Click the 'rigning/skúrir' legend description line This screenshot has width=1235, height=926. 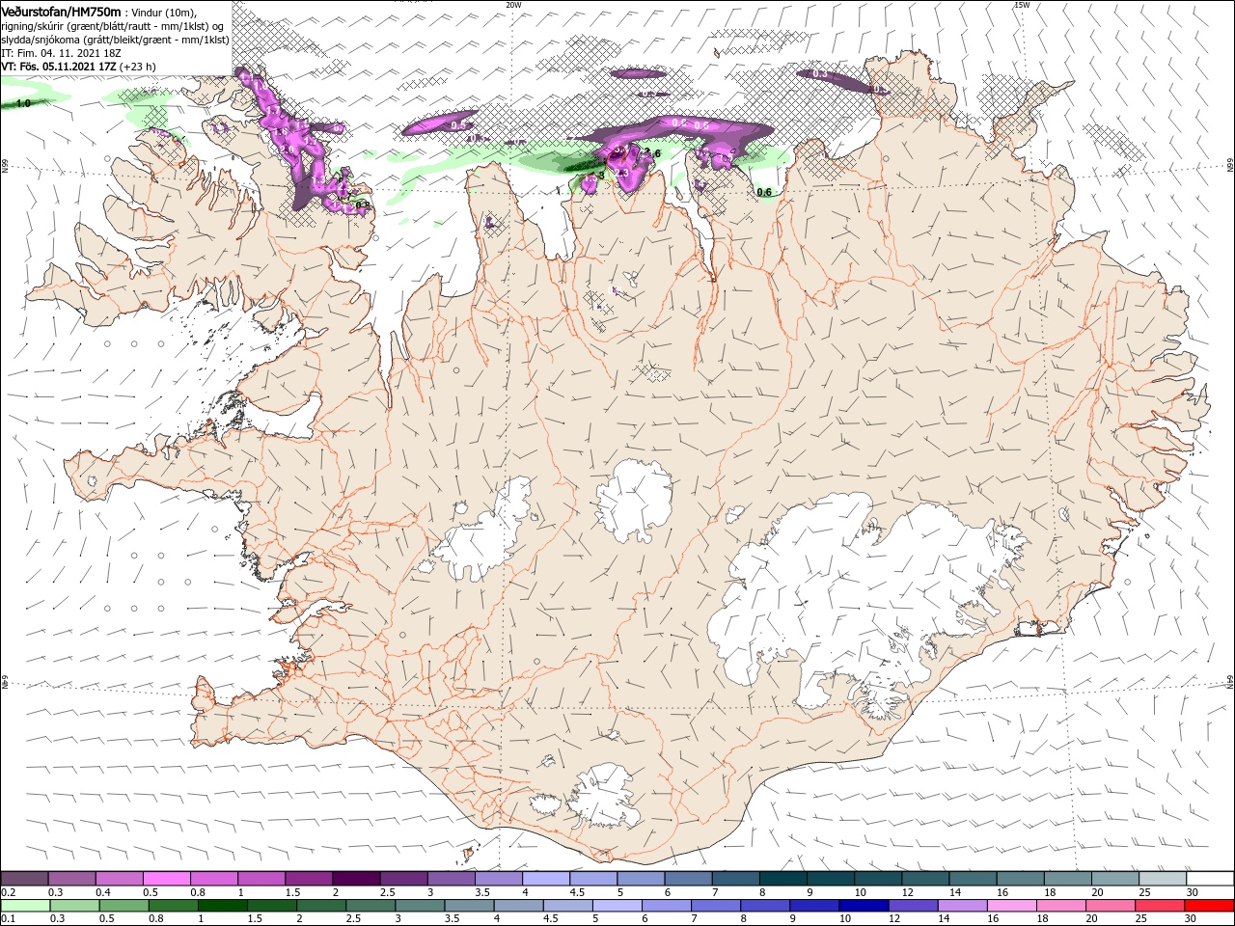111,26
